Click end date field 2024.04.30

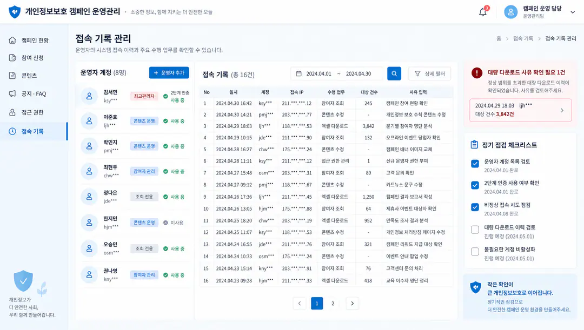coord(359,73)
